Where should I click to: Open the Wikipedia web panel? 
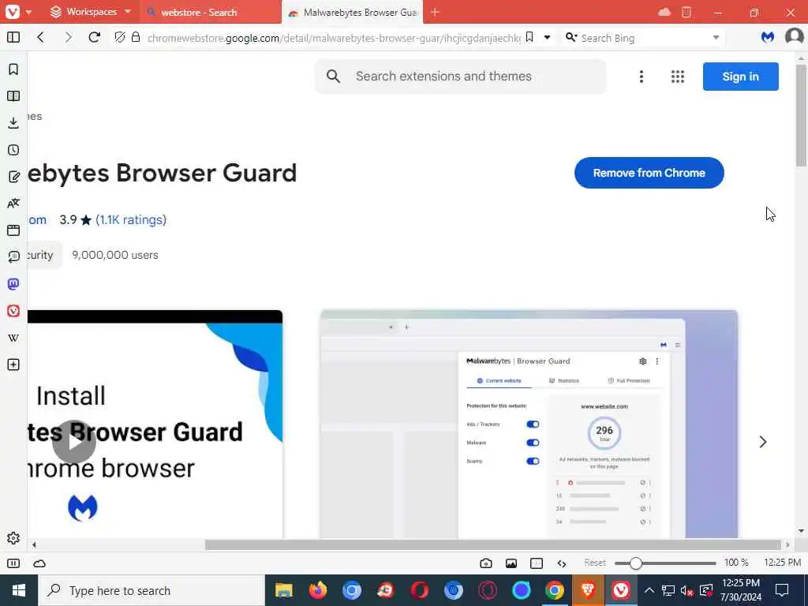13,338
